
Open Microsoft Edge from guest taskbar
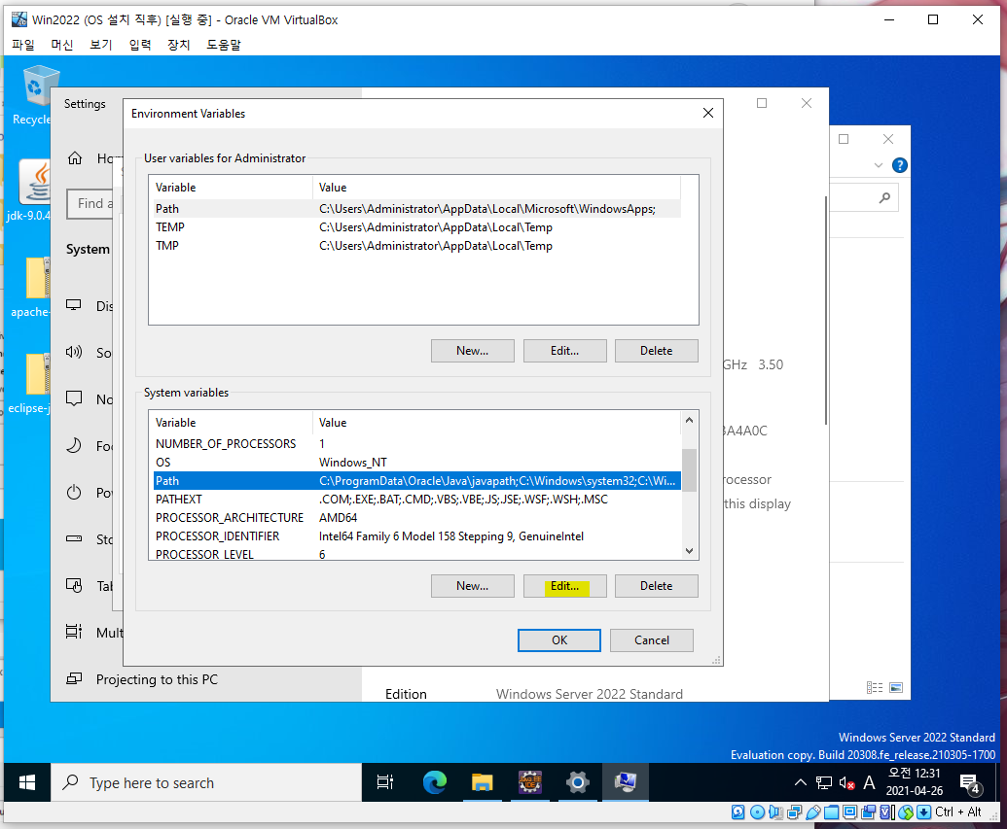click(x=435, y=782)
